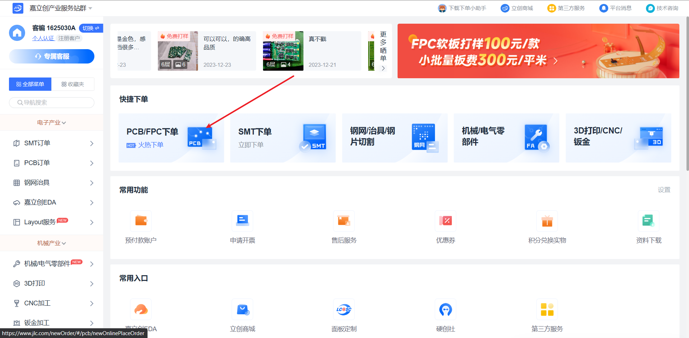This screenshot has width=689, height=338.
Task: Click the 3D打印 sidebar icon
Action: coord(17,283)
